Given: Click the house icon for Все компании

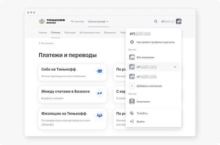Looking at the screenshot, I should pos(132,57).
